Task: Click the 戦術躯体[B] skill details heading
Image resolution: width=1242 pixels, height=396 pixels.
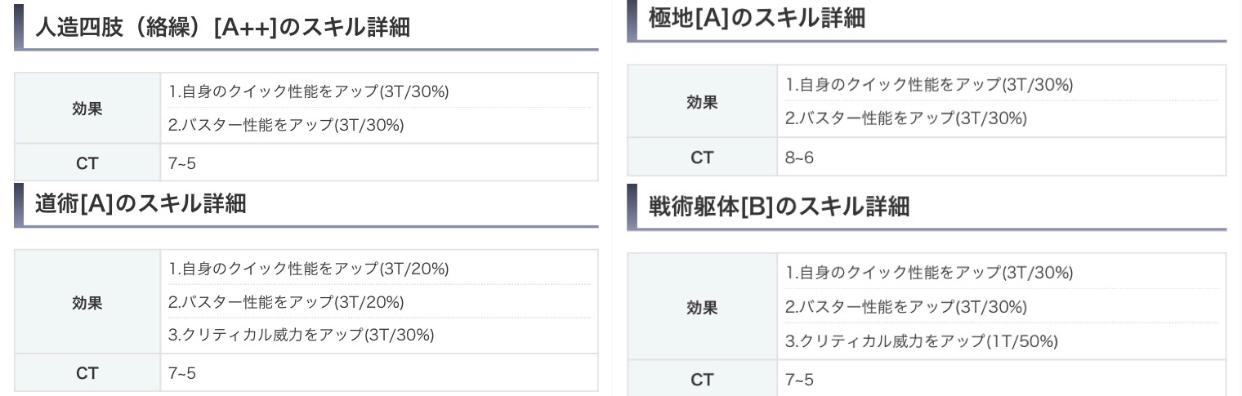Action: tap(778, 207)
